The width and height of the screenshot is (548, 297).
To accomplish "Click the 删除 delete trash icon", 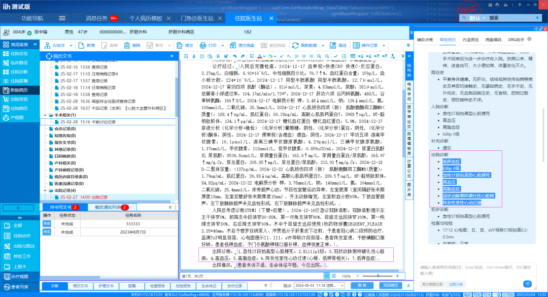I will point(127,46).
